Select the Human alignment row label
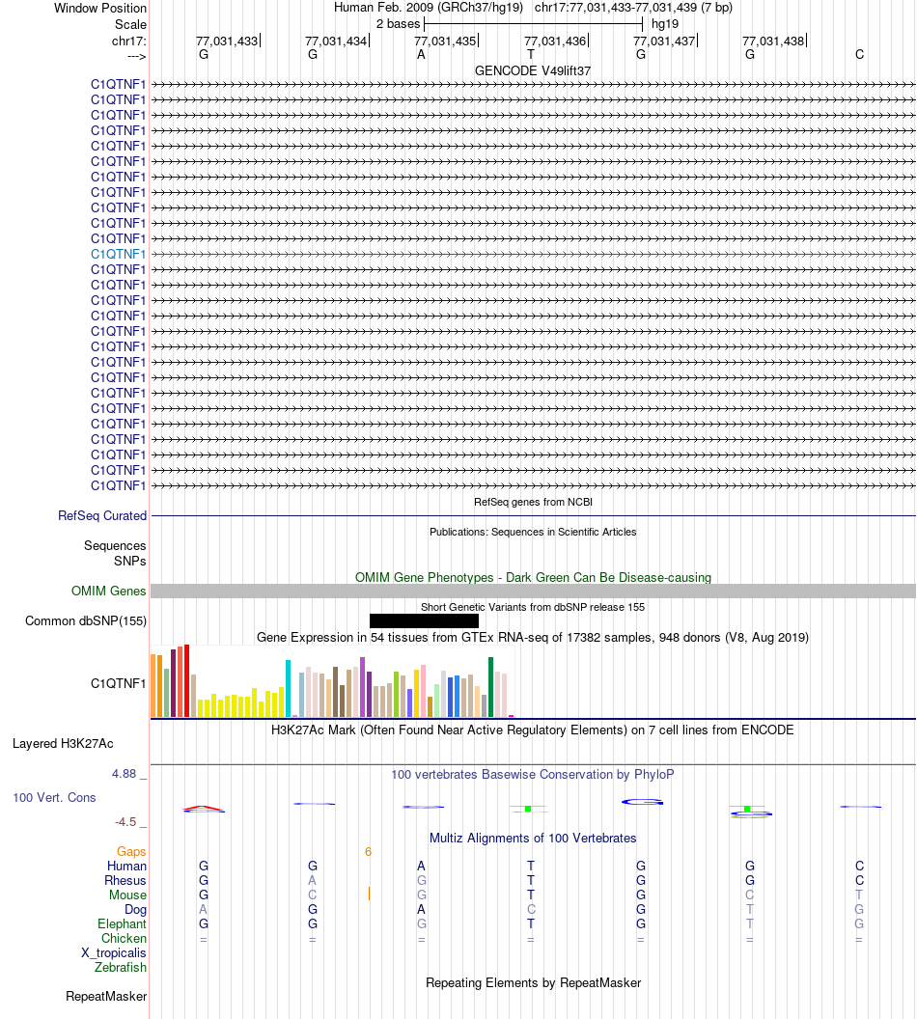Image resolution: width=917 pixels, height=1019 pixels. (126, 866)
